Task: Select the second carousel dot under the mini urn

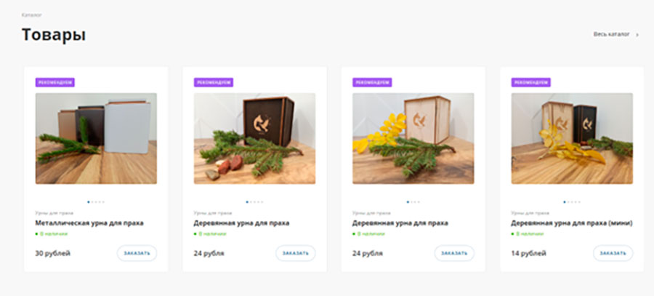Action: tap(568, 202)
